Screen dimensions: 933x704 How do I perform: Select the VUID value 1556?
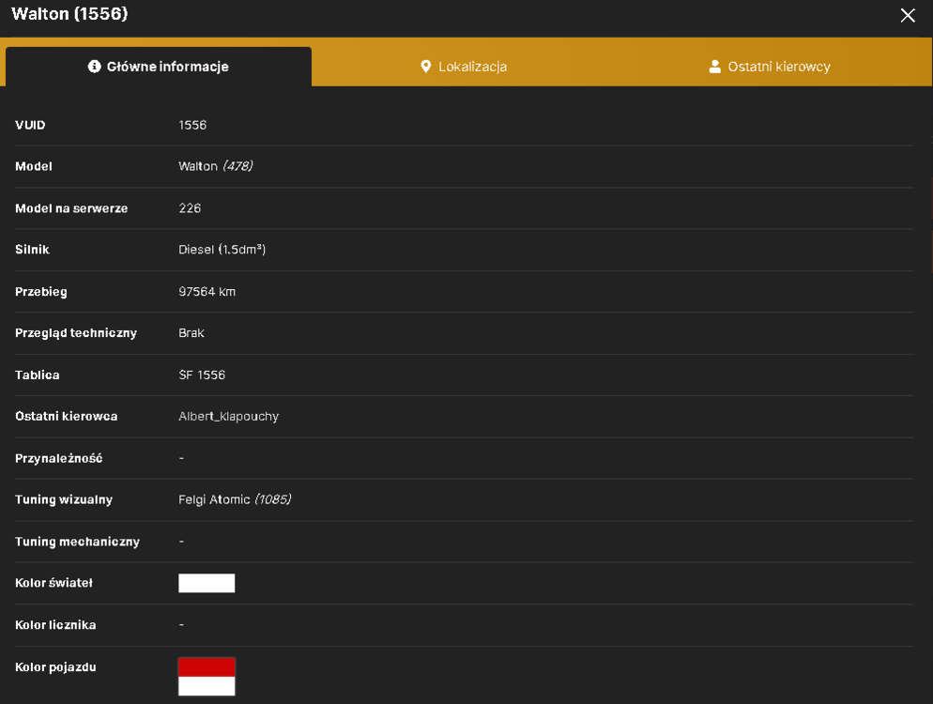192,125
